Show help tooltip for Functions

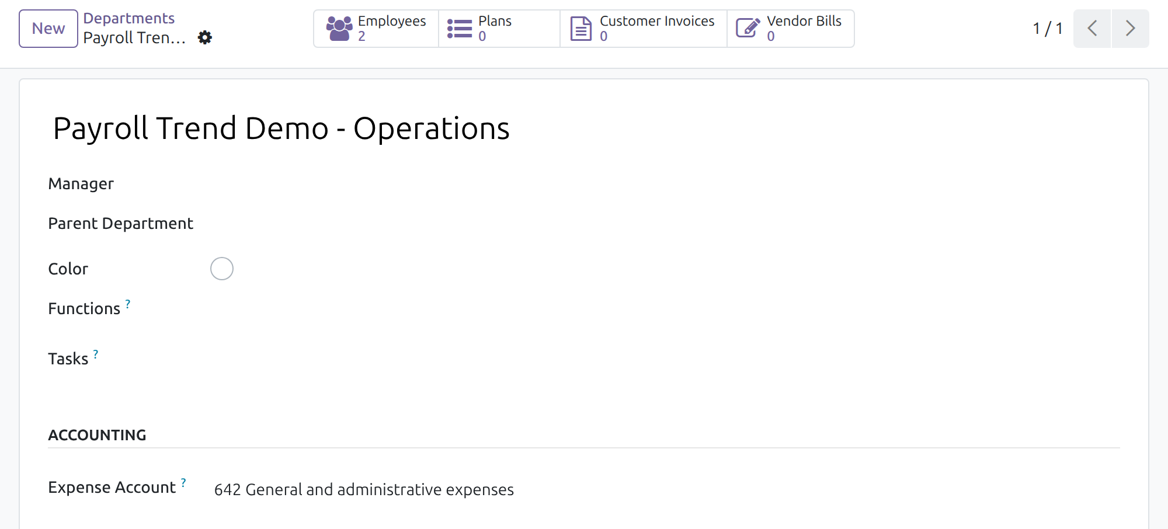(x=128, y=304)
